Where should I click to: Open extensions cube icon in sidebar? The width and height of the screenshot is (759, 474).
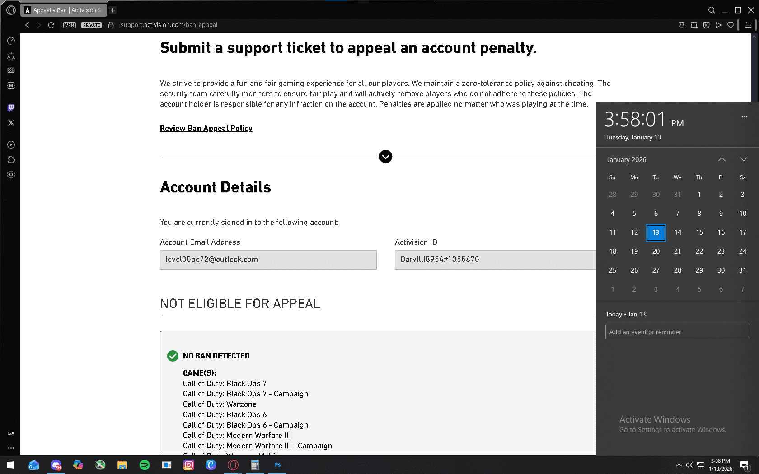pyautogui.click(x=11, y=160)
